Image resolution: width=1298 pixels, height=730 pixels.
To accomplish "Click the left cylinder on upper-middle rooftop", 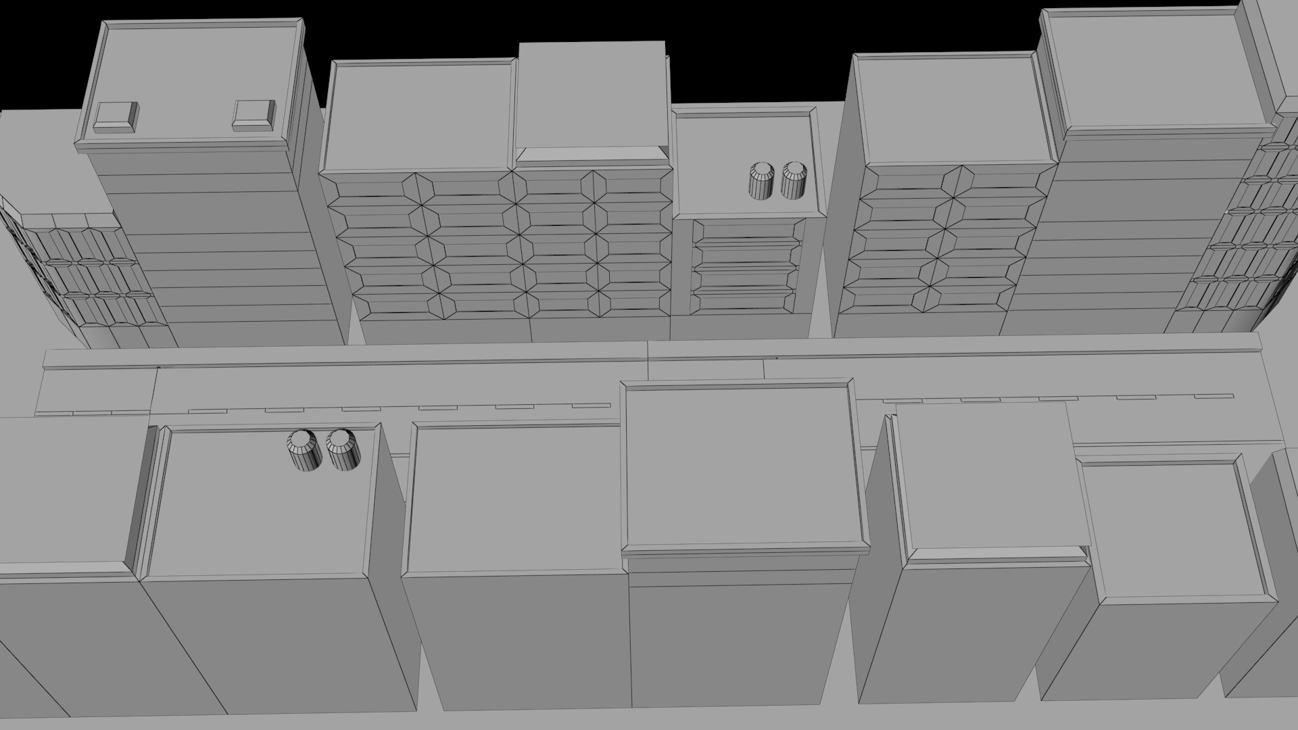I will point(761,181).
